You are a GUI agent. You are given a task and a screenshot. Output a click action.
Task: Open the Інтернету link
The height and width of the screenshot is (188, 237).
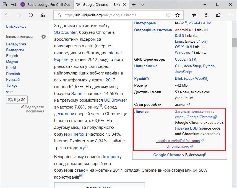[112, 157]
